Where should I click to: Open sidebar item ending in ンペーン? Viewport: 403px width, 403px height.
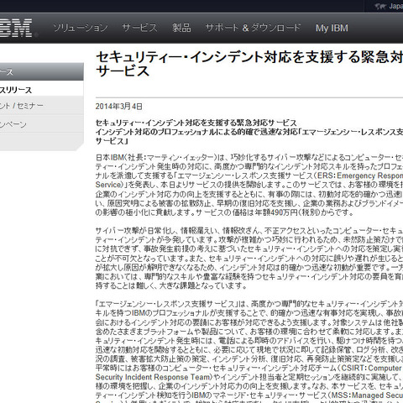coord(42,124)
